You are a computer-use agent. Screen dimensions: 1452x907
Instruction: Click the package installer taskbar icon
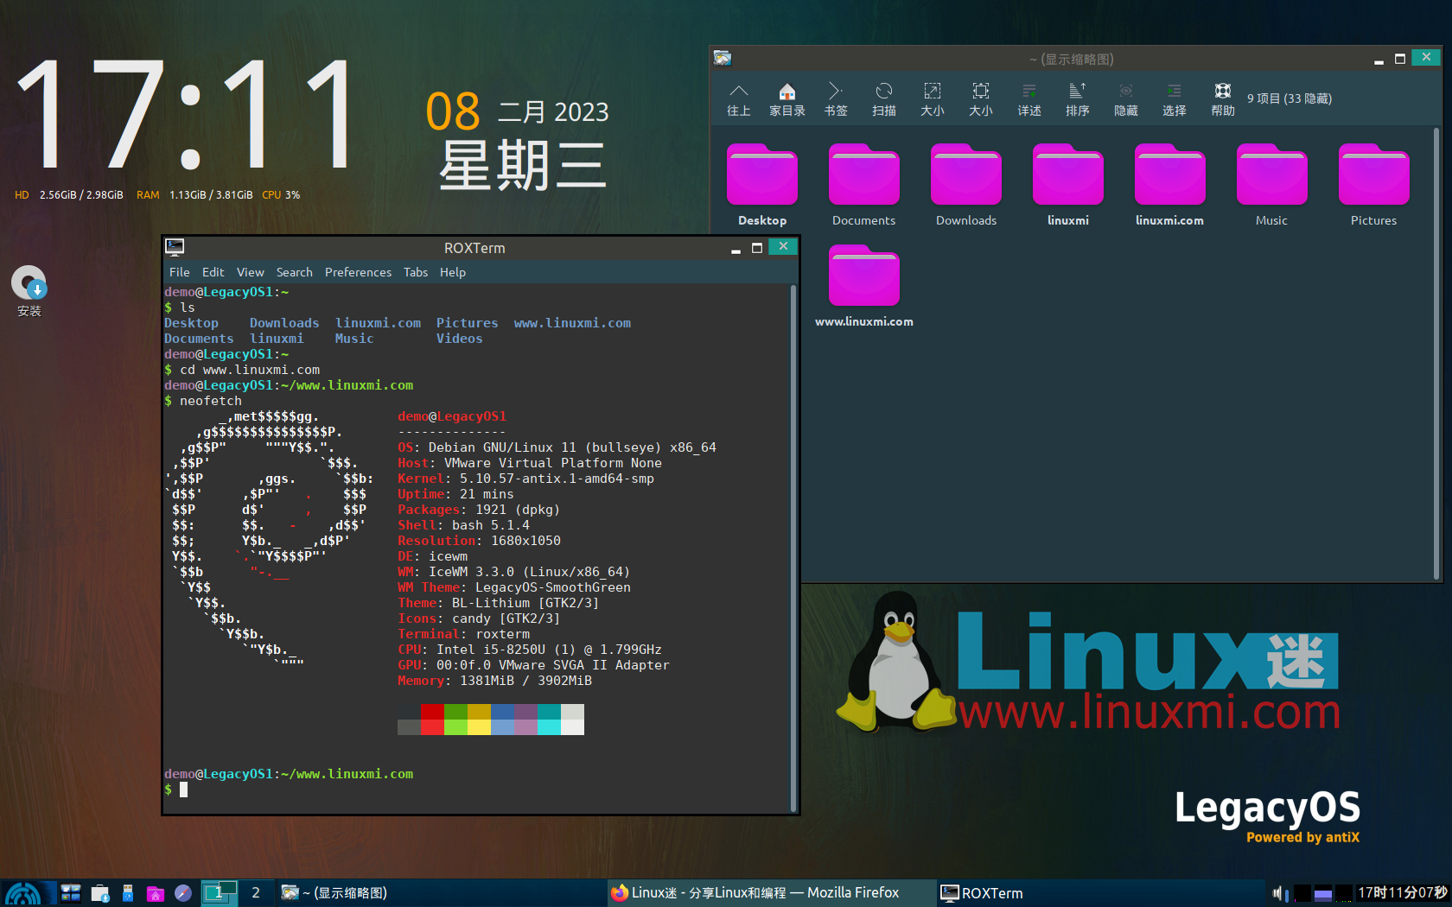pos(100,893)
